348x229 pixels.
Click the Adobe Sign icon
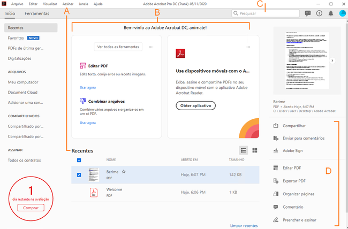276,150
